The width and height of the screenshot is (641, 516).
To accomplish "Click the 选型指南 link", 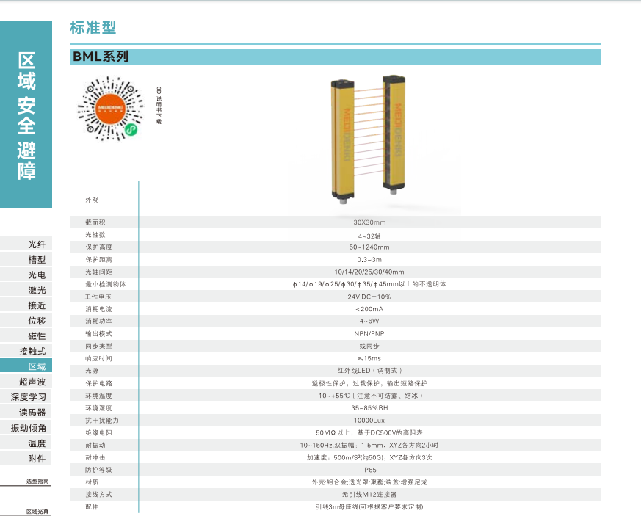I will pyautogui.click(x=37, y=482).
